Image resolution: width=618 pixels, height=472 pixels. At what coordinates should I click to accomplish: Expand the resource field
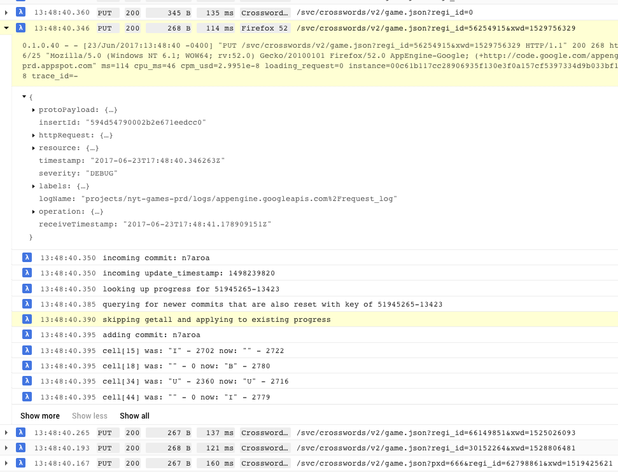(x=34, y=148)
